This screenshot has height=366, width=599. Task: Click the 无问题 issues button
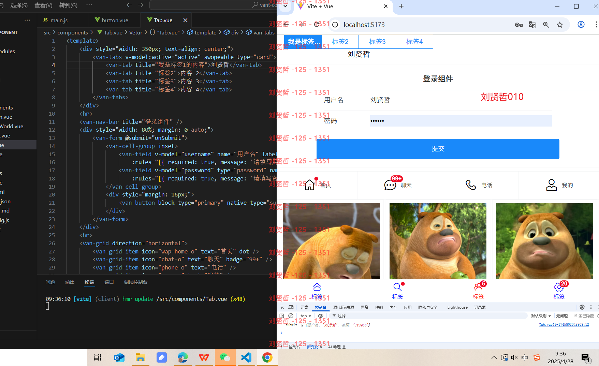(562, 316)
